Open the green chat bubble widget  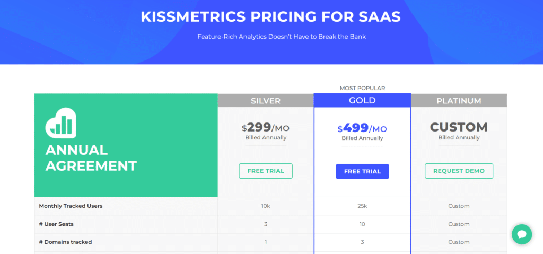point(522,234)
